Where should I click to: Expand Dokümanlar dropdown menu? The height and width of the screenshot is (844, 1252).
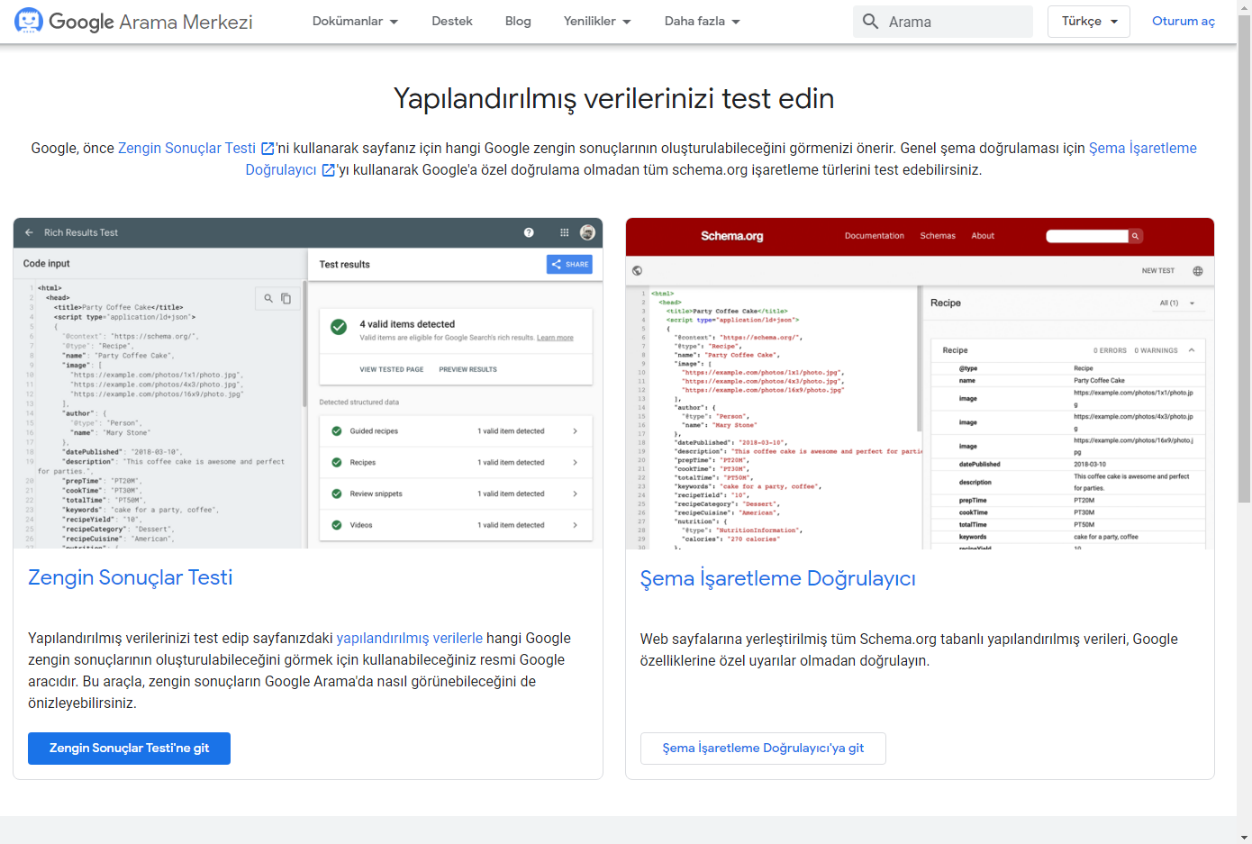(355, 21)
